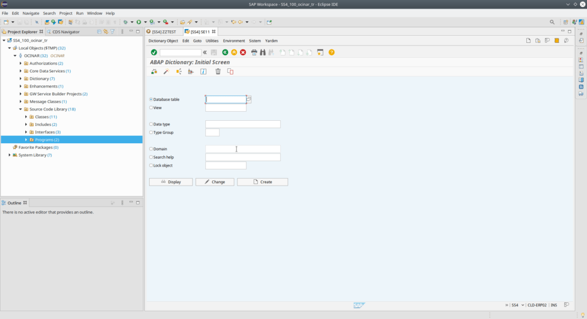Screen dimensions: 587x319
Task: Open the Utilities menu
Action: coord(212,41)
